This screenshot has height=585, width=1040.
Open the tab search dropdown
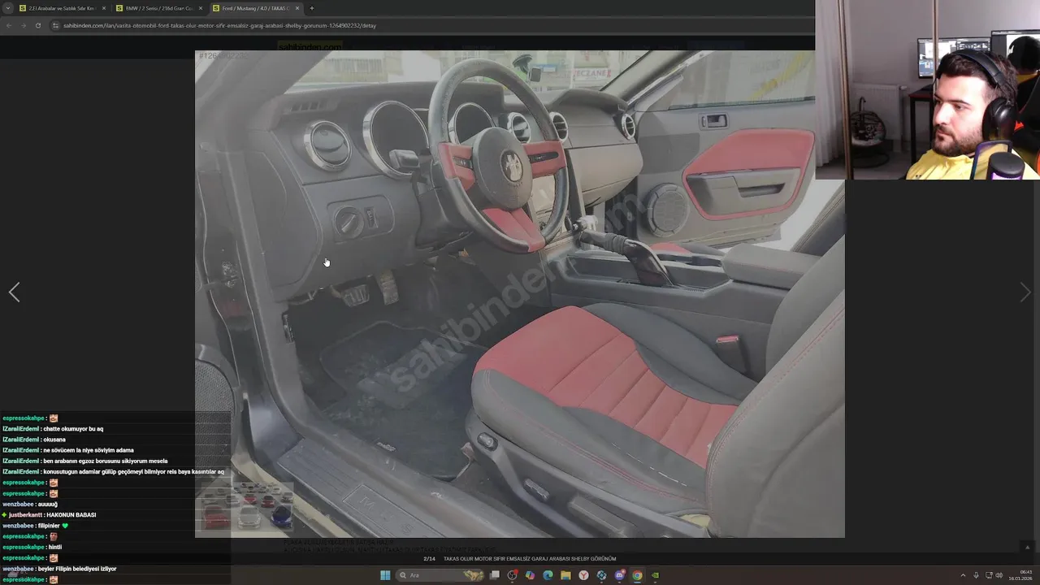[6, 8]
